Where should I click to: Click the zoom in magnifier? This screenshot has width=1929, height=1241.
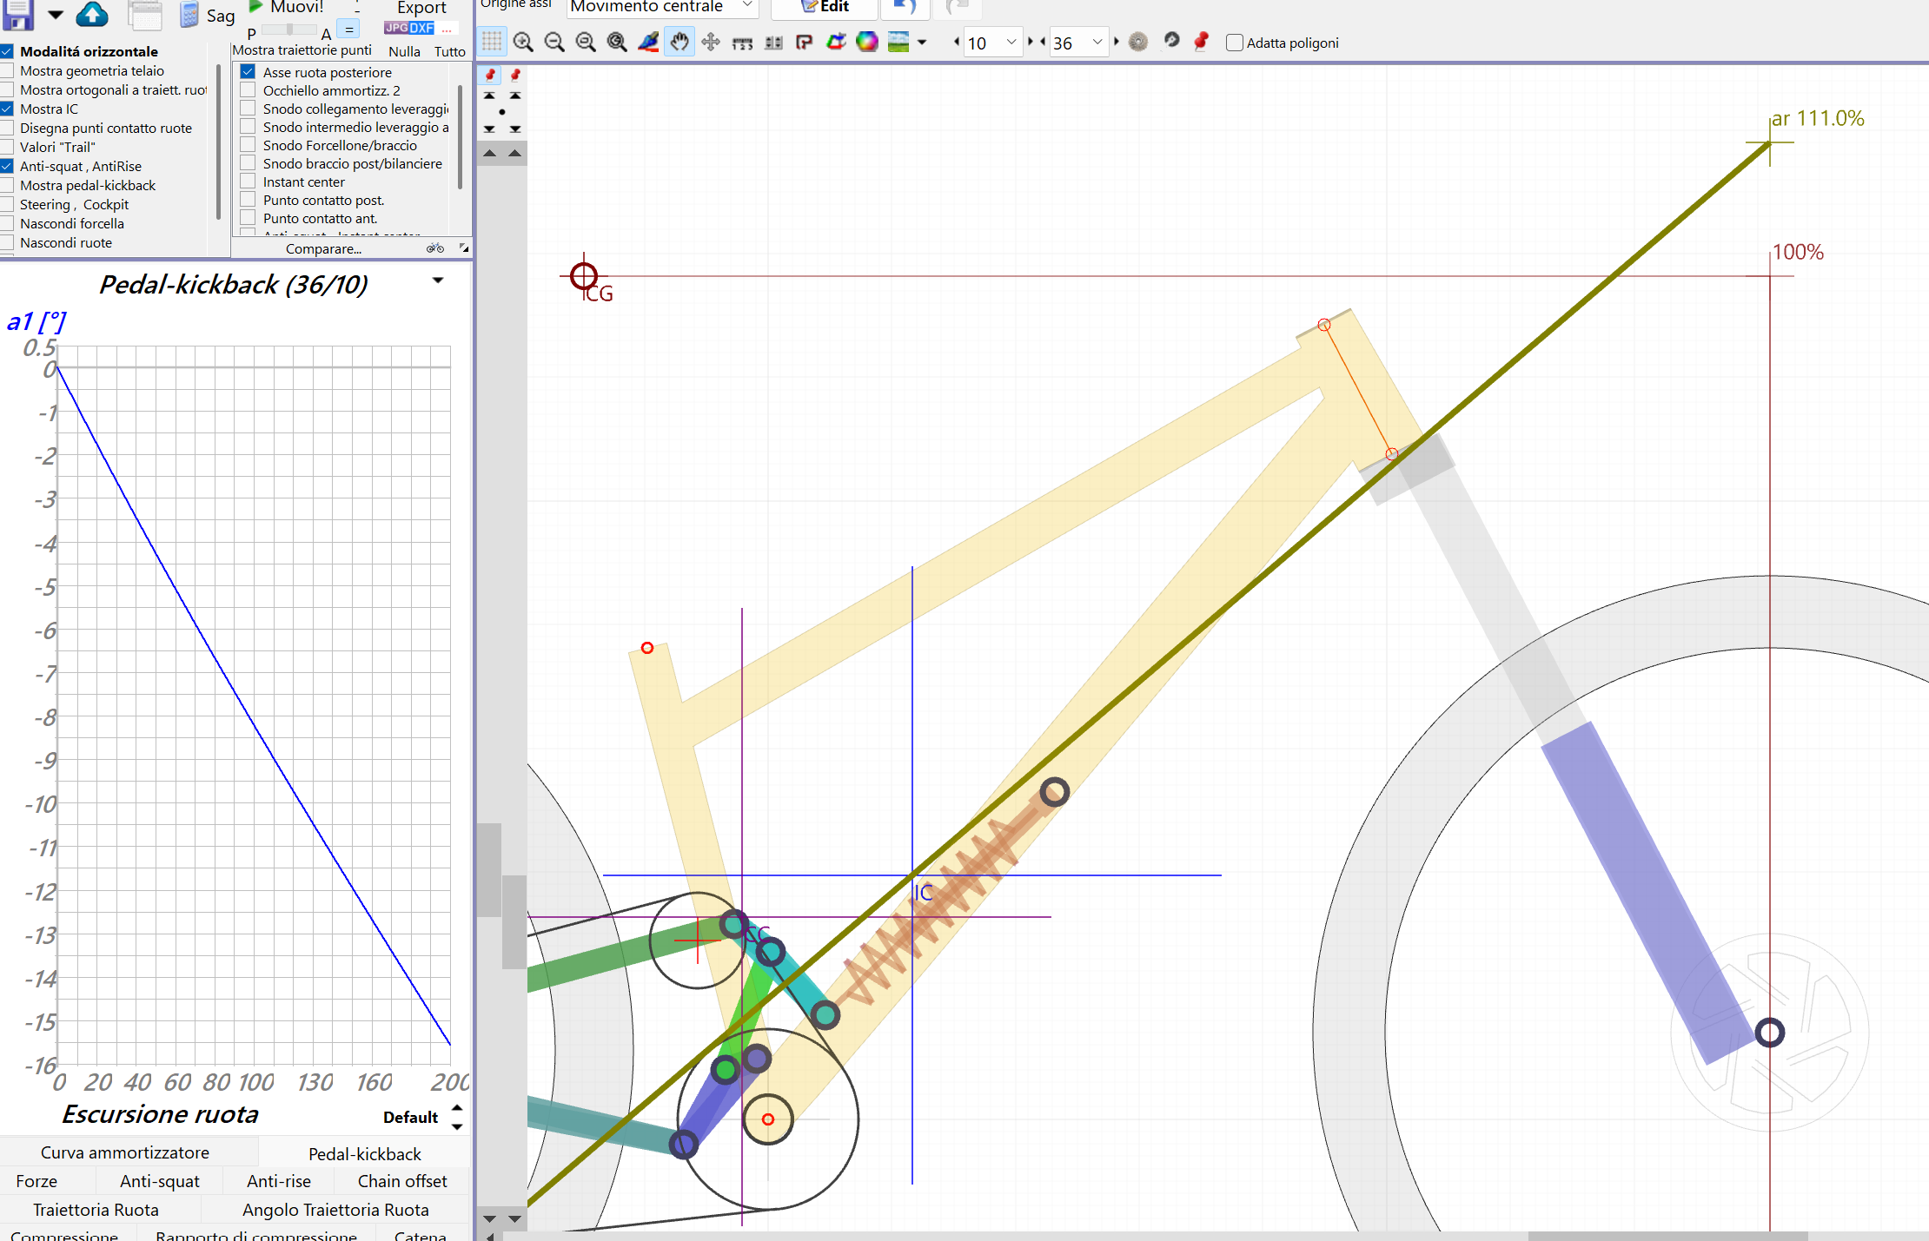[523, 42]
